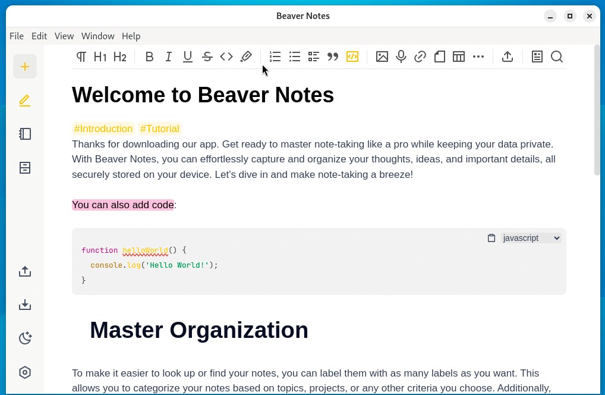Viewport: 605px width, 395px height.
Task: Insert a table
Action: [459, 57]
